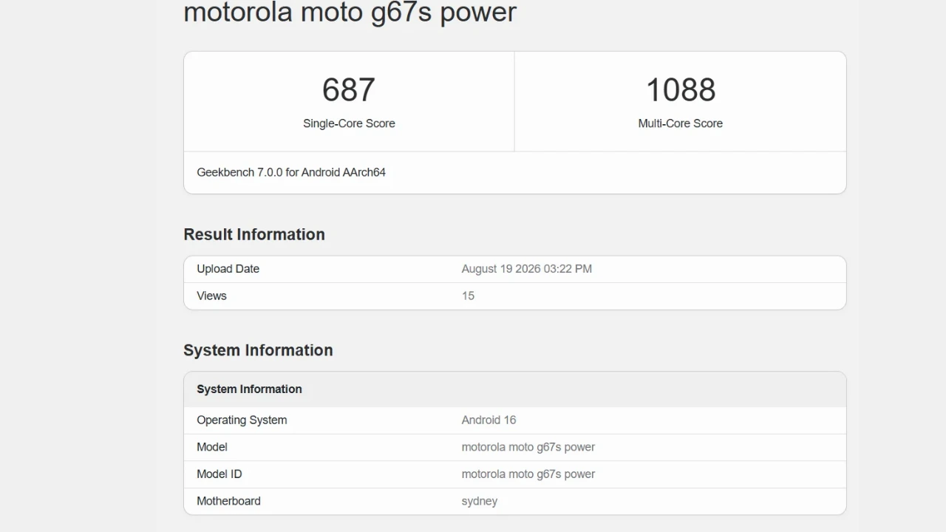
Task: Click the 'Upload Date' row label
Action: (x=228, y=269)
